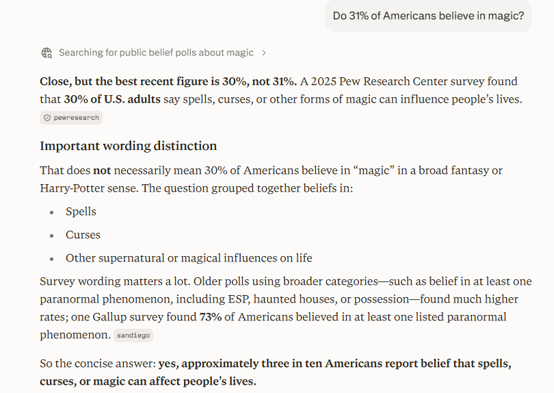The image size is (554, 393).
Task: Expand the search details chevron arrow
Action: click(263, 53)
